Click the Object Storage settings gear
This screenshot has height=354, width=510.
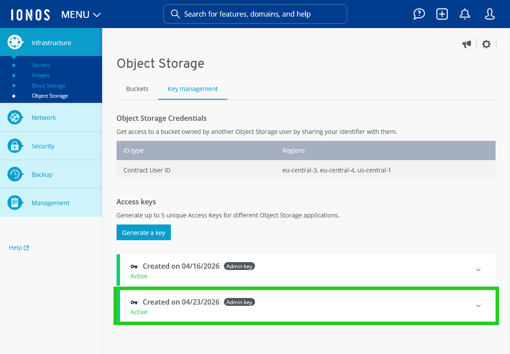point(486,44)
